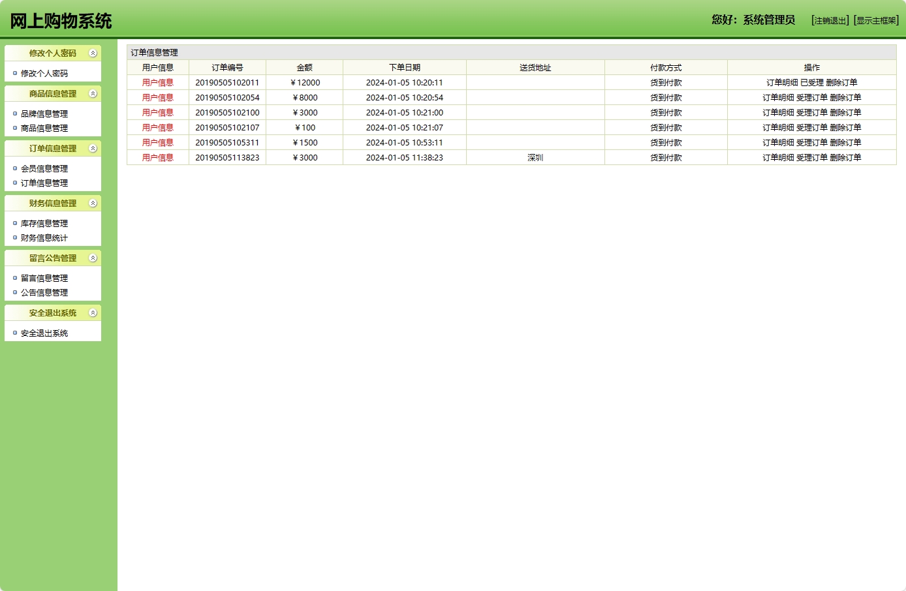The width and height of the screenshot is (906, 591).
Task: Open the 订单信息管理 item below 会员信息管理
Action: pos(44,183)
